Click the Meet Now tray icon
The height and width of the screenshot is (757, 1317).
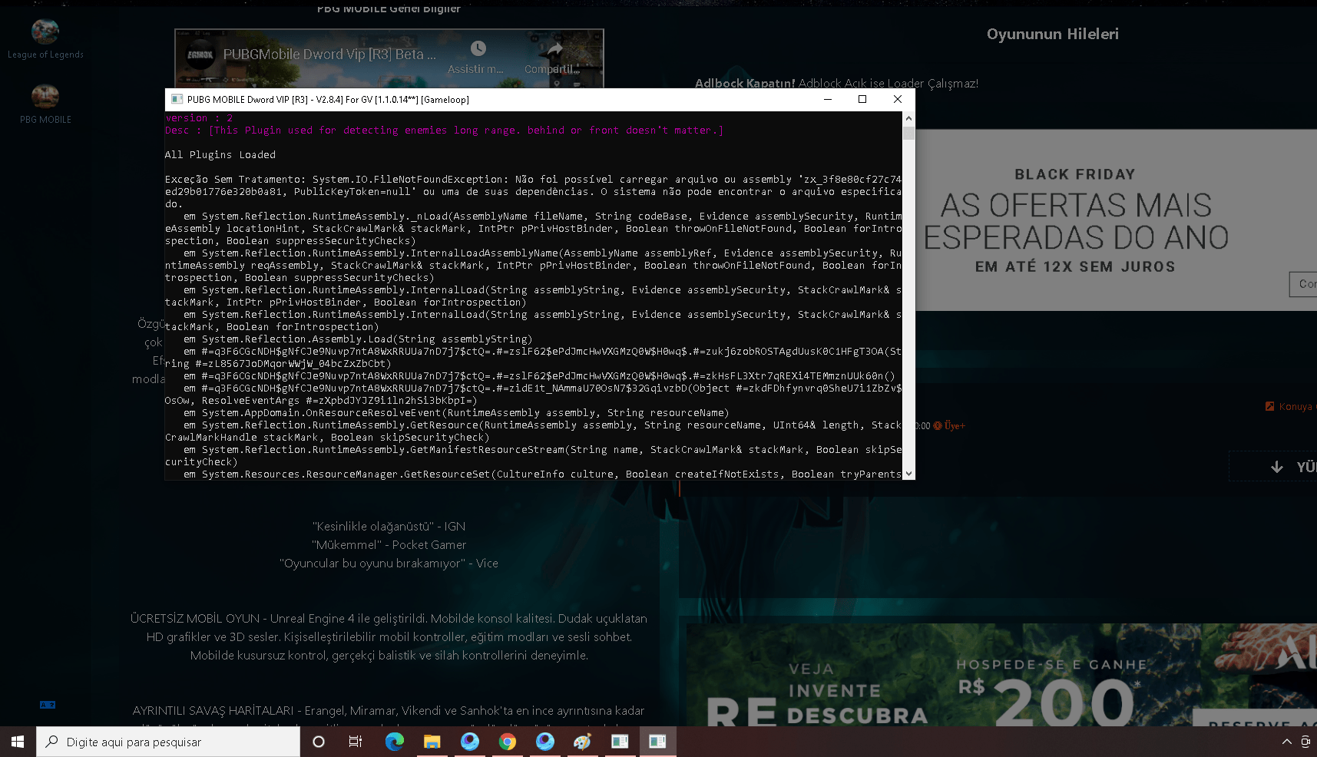tap(1306, 742)
